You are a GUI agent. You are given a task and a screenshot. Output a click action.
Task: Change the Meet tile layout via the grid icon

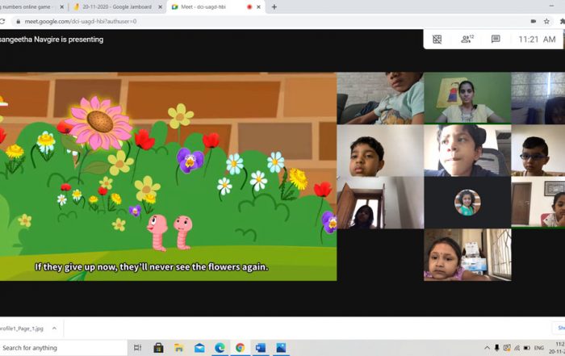437,40
